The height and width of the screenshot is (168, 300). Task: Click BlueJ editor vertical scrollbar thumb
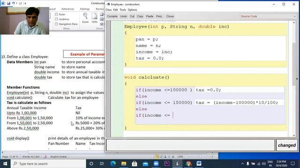point(294,64)
